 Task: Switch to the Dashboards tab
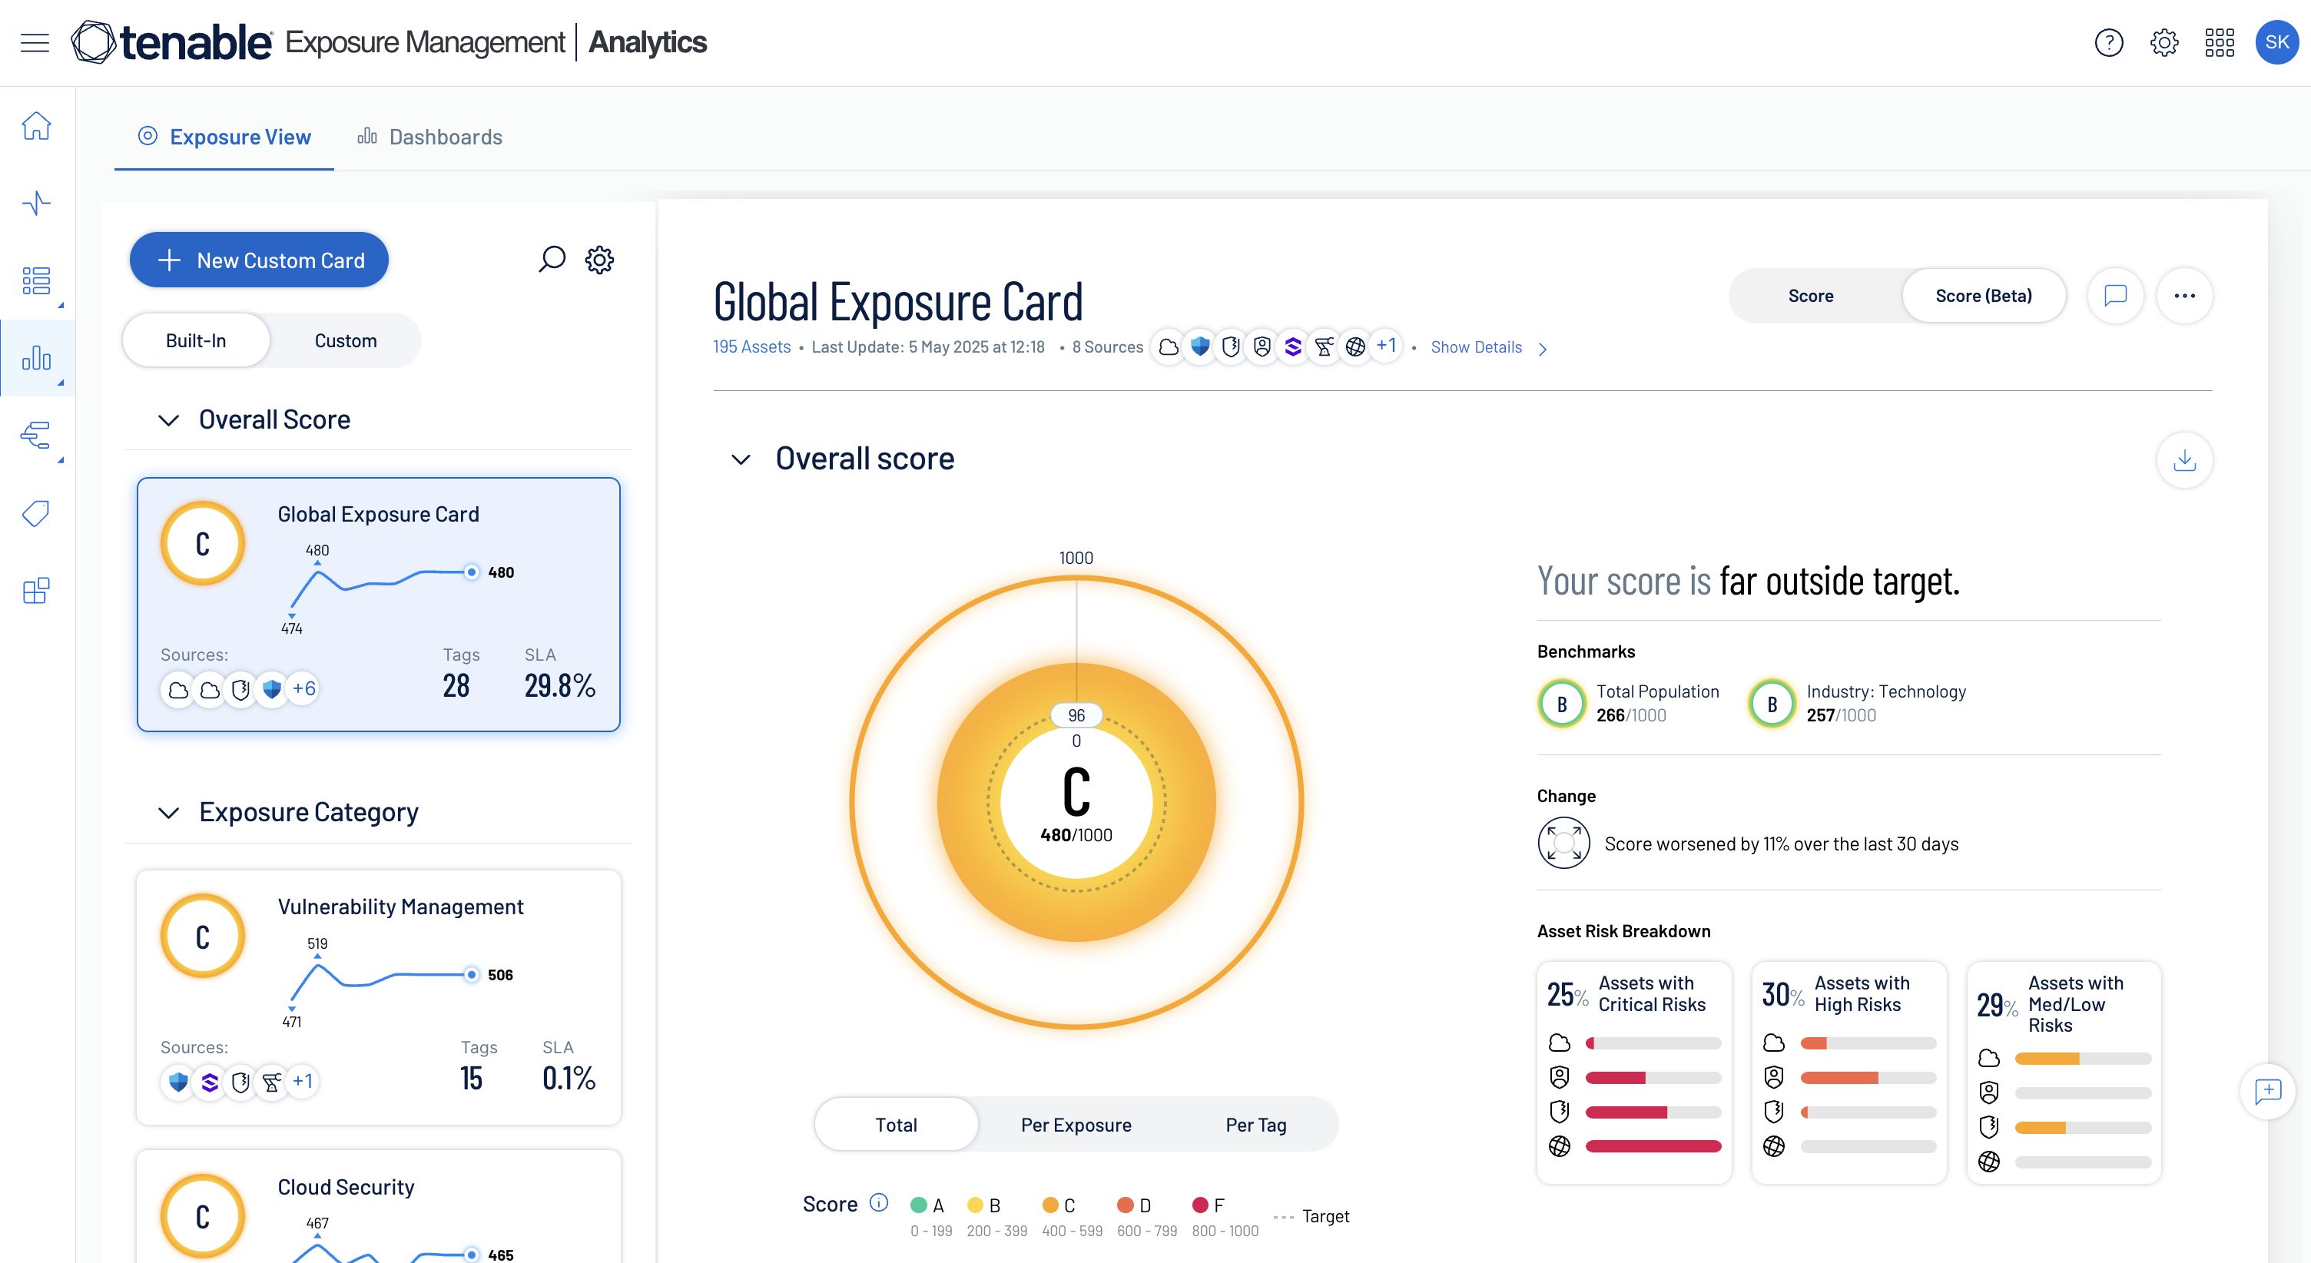pyautogui.click(x=429, y=136)
